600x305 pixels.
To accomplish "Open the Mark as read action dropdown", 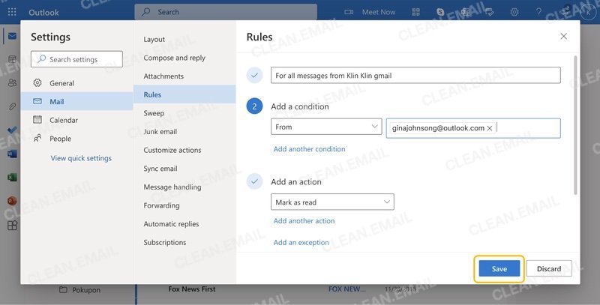I will click(332, 202).
